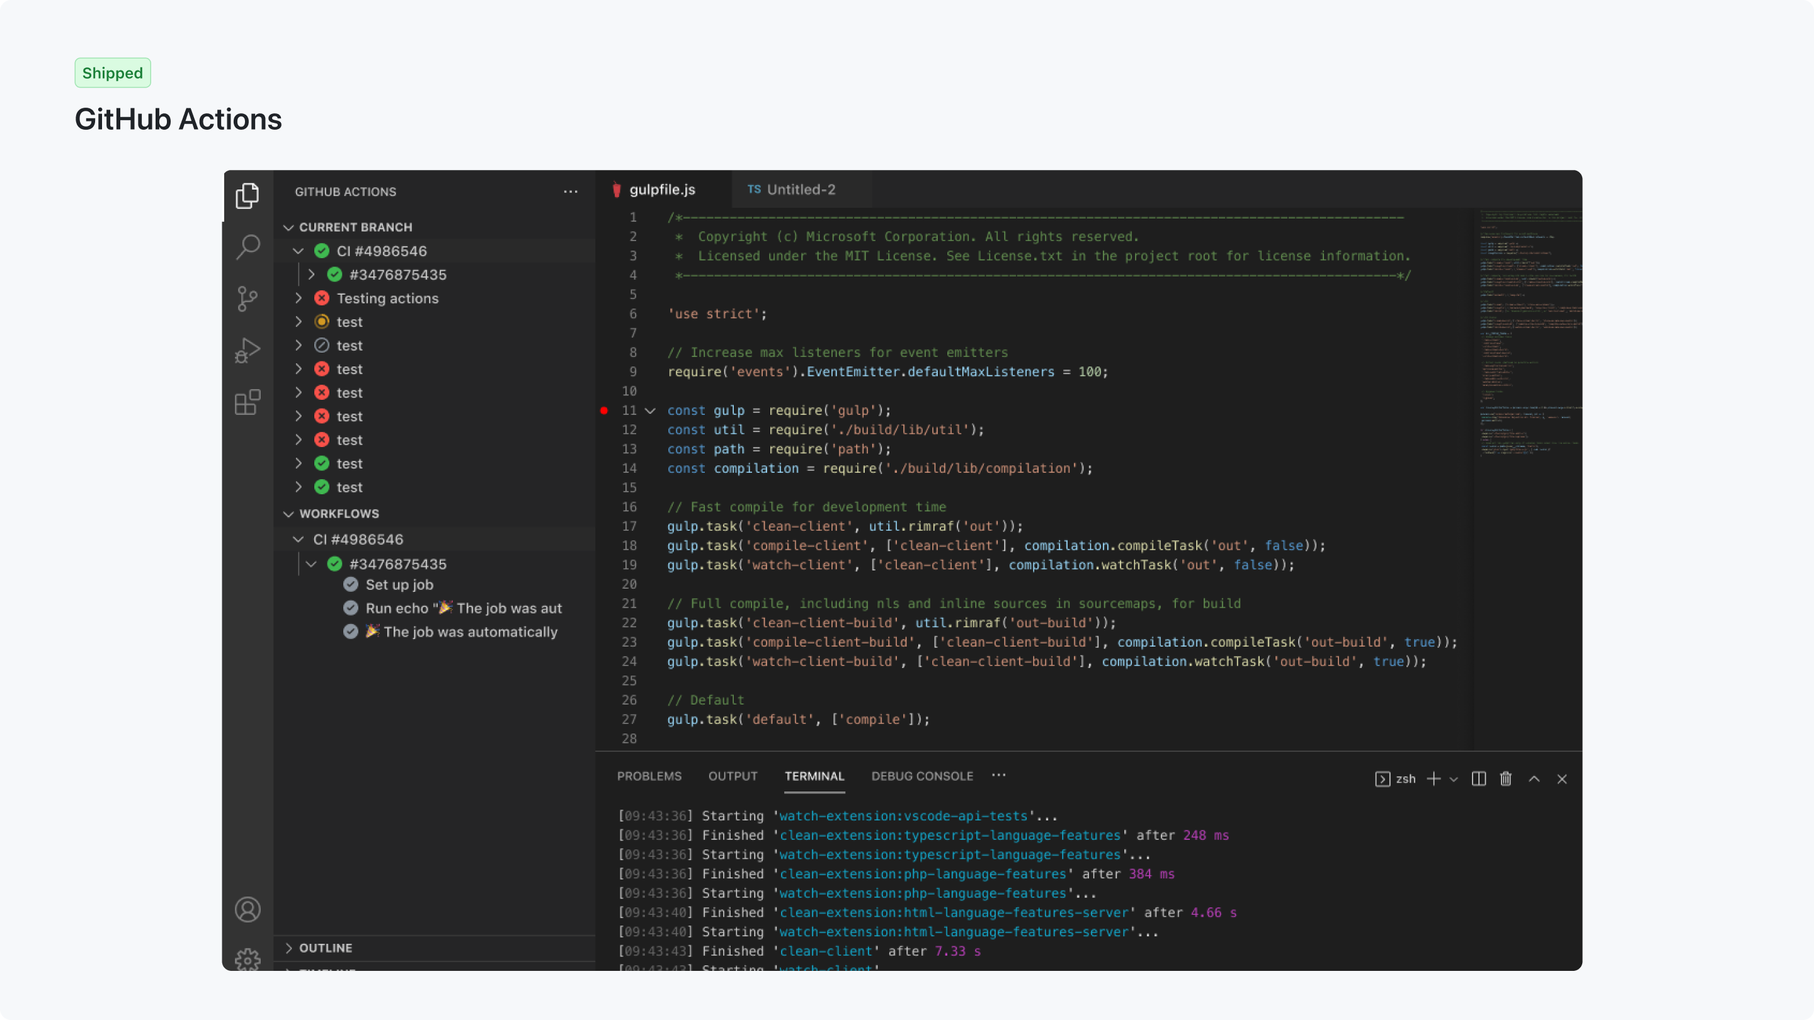Open the Manage settings gear

247,960
